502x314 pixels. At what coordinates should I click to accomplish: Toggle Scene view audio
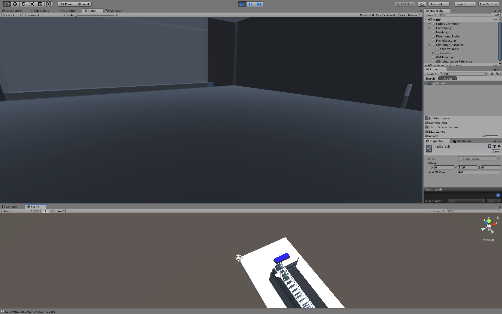pyautogui.click(x=52, y=211)
